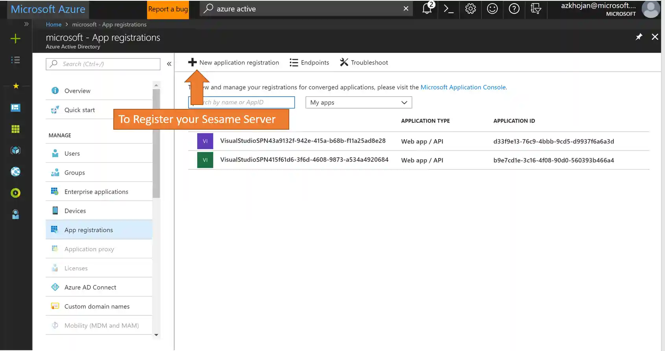Click azkhojan@microsoft account name
Screen dimensions: 665x351
[x=598, y=6]
